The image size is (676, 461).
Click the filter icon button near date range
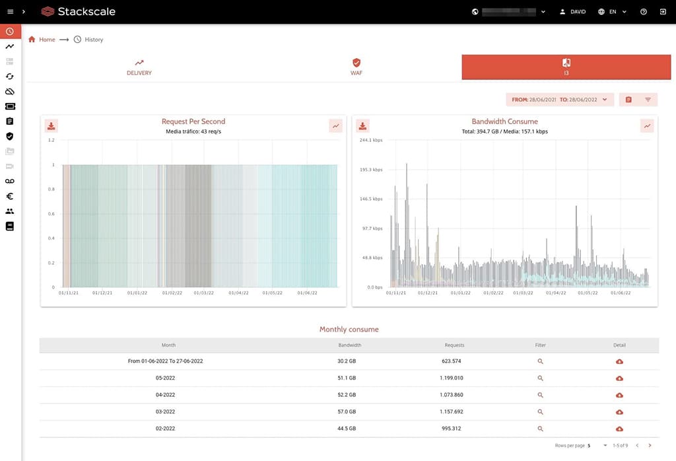(648, 100)
